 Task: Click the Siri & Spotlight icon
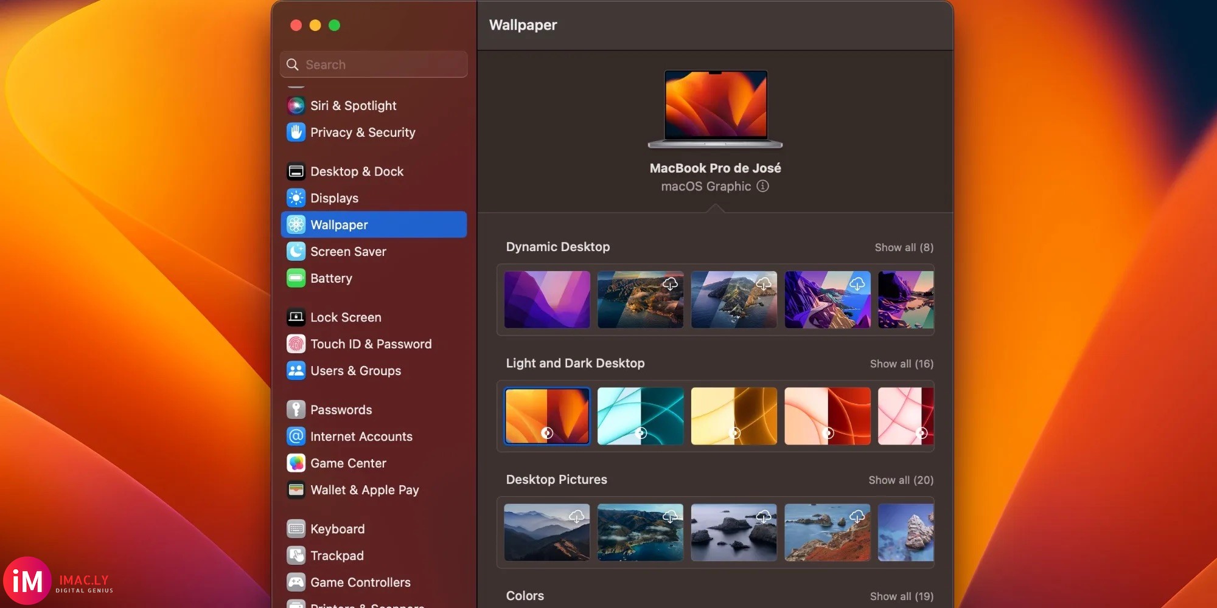click(x=296, y=106)
